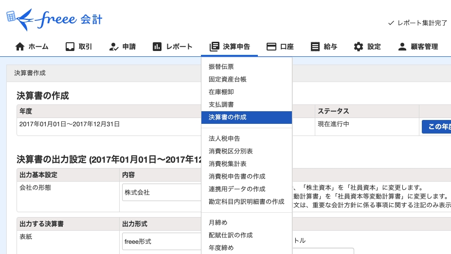
Task: Select 月締め menu entry
Action: [x=247, y=222]
